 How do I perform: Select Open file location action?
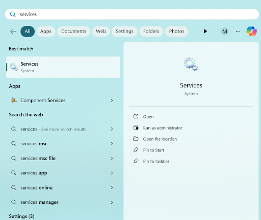point(160,139)
